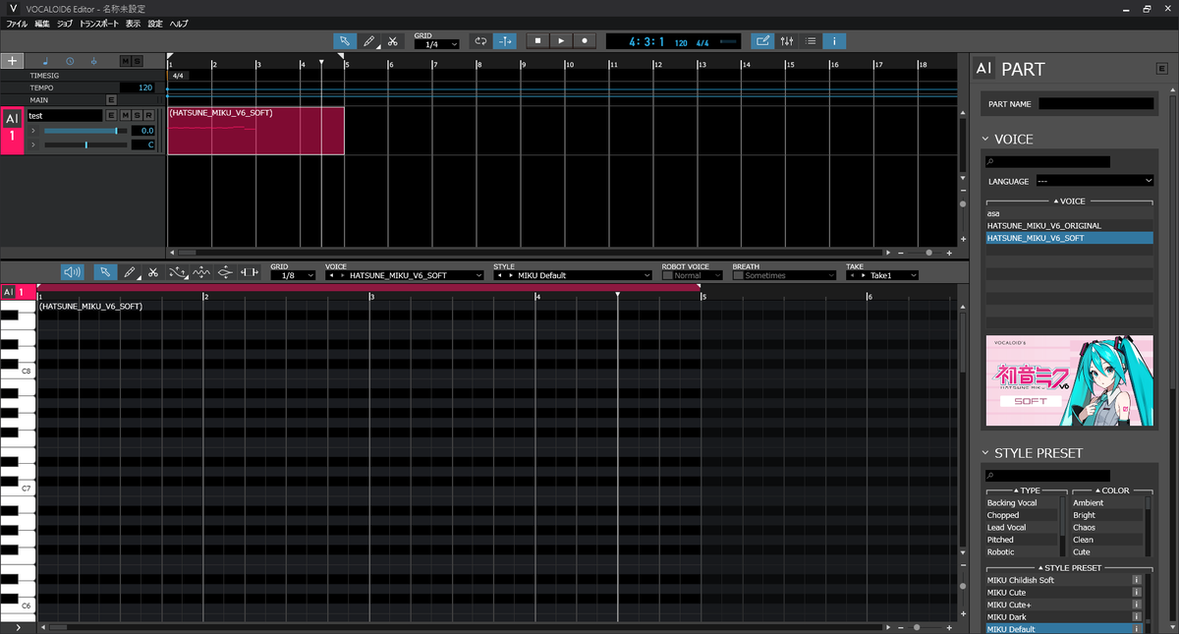Stop playback

tap(537, 41)
